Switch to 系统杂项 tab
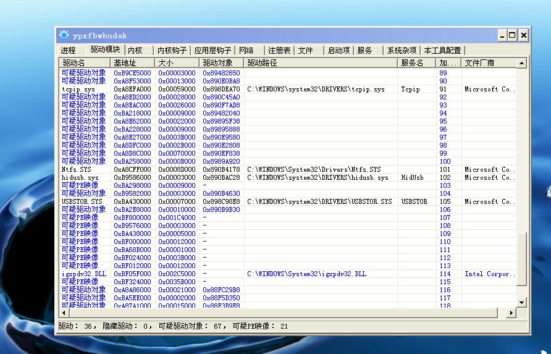Screen dimensions: 551x354 pyautogui.click(x=402, y=50)
